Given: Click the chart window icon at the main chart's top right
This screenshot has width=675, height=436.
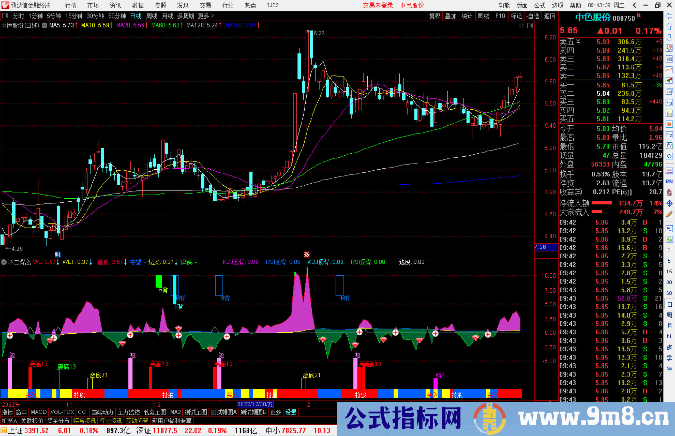Looking at the screenshot, I should pyautogui.click(x=530, y=26).
